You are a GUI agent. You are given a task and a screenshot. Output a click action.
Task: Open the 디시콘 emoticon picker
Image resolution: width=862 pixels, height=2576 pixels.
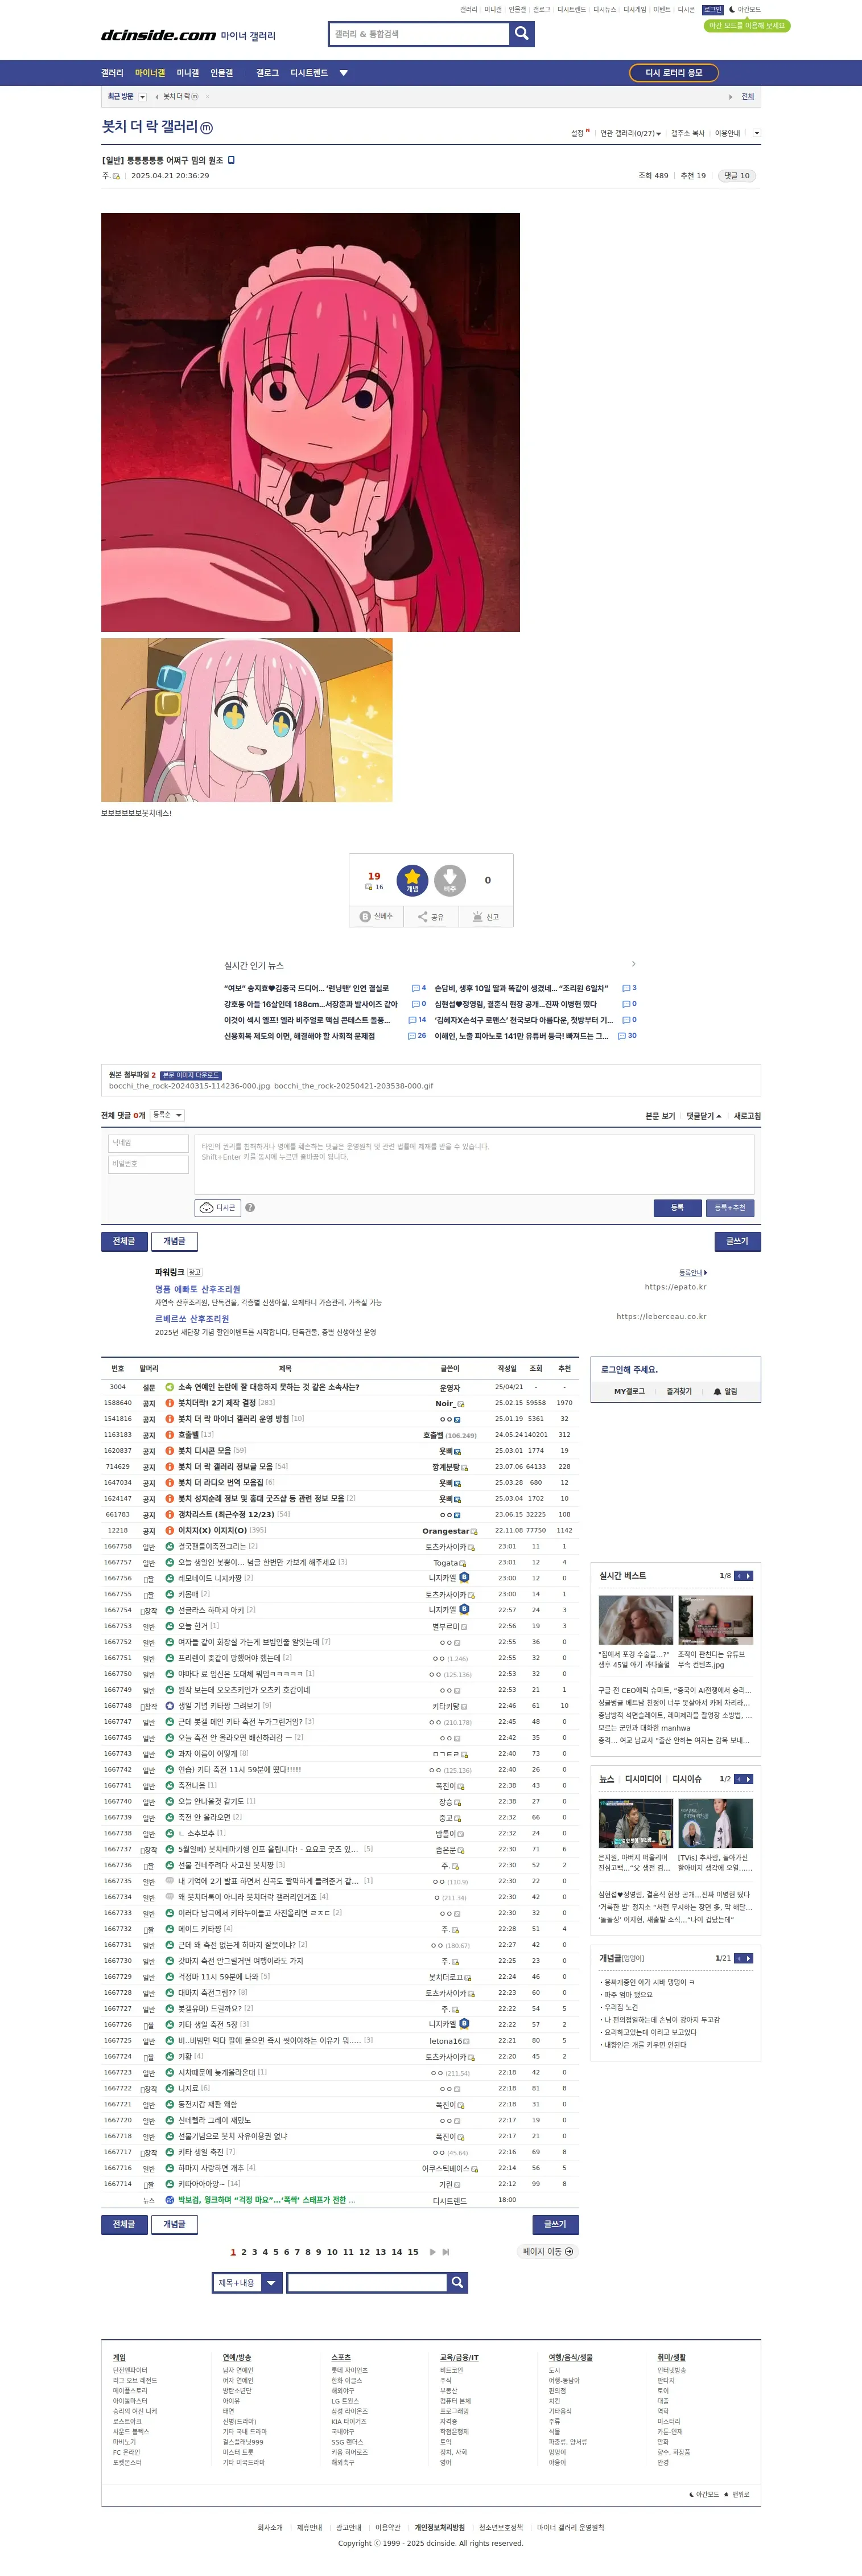(218, 1207)
